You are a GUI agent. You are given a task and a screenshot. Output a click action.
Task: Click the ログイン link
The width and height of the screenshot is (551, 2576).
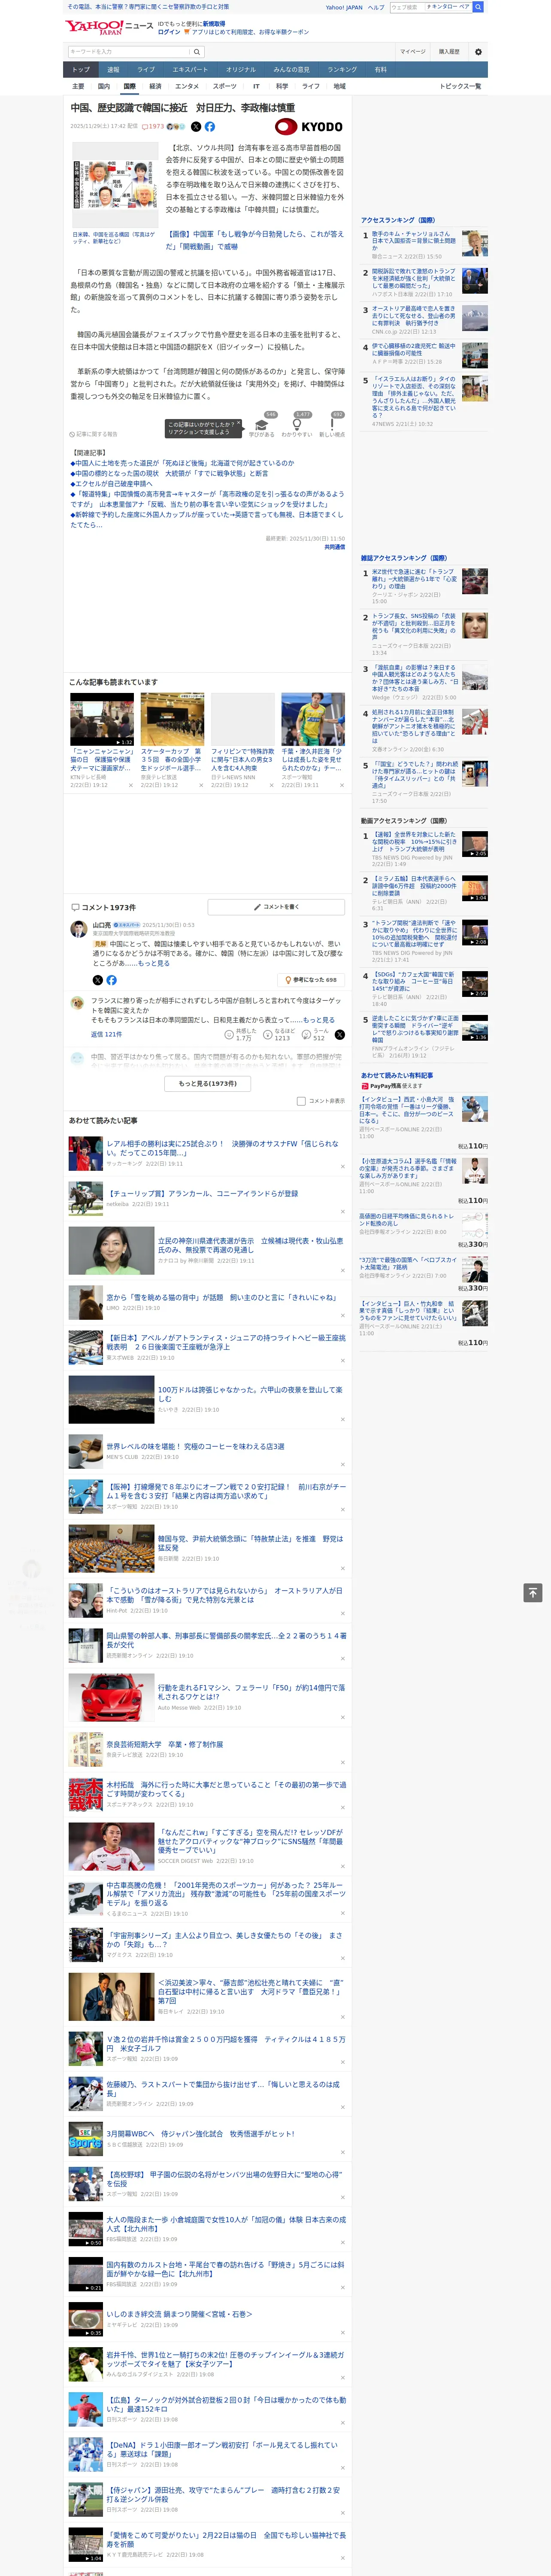(x=169, y=32)
